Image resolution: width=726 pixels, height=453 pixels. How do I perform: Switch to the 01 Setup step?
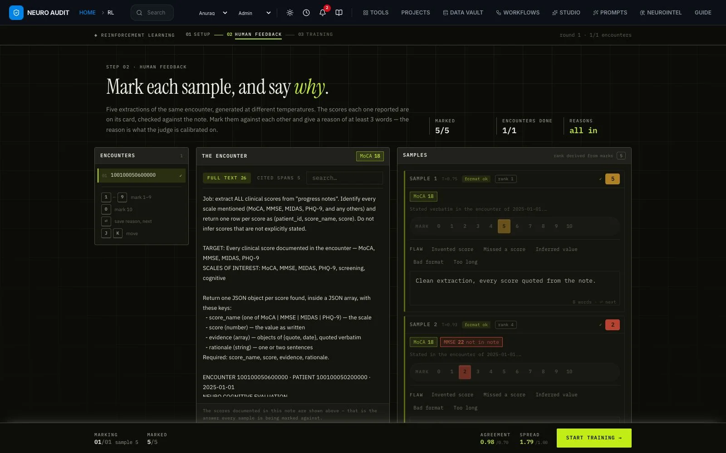click(x=198, y=34)
